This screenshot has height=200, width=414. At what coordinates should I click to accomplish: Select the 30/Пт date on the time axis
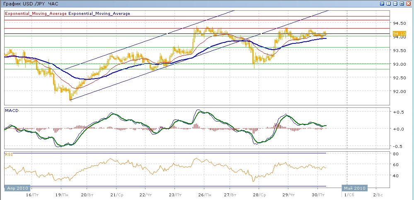pyautogui.click(x=319, y=195)
